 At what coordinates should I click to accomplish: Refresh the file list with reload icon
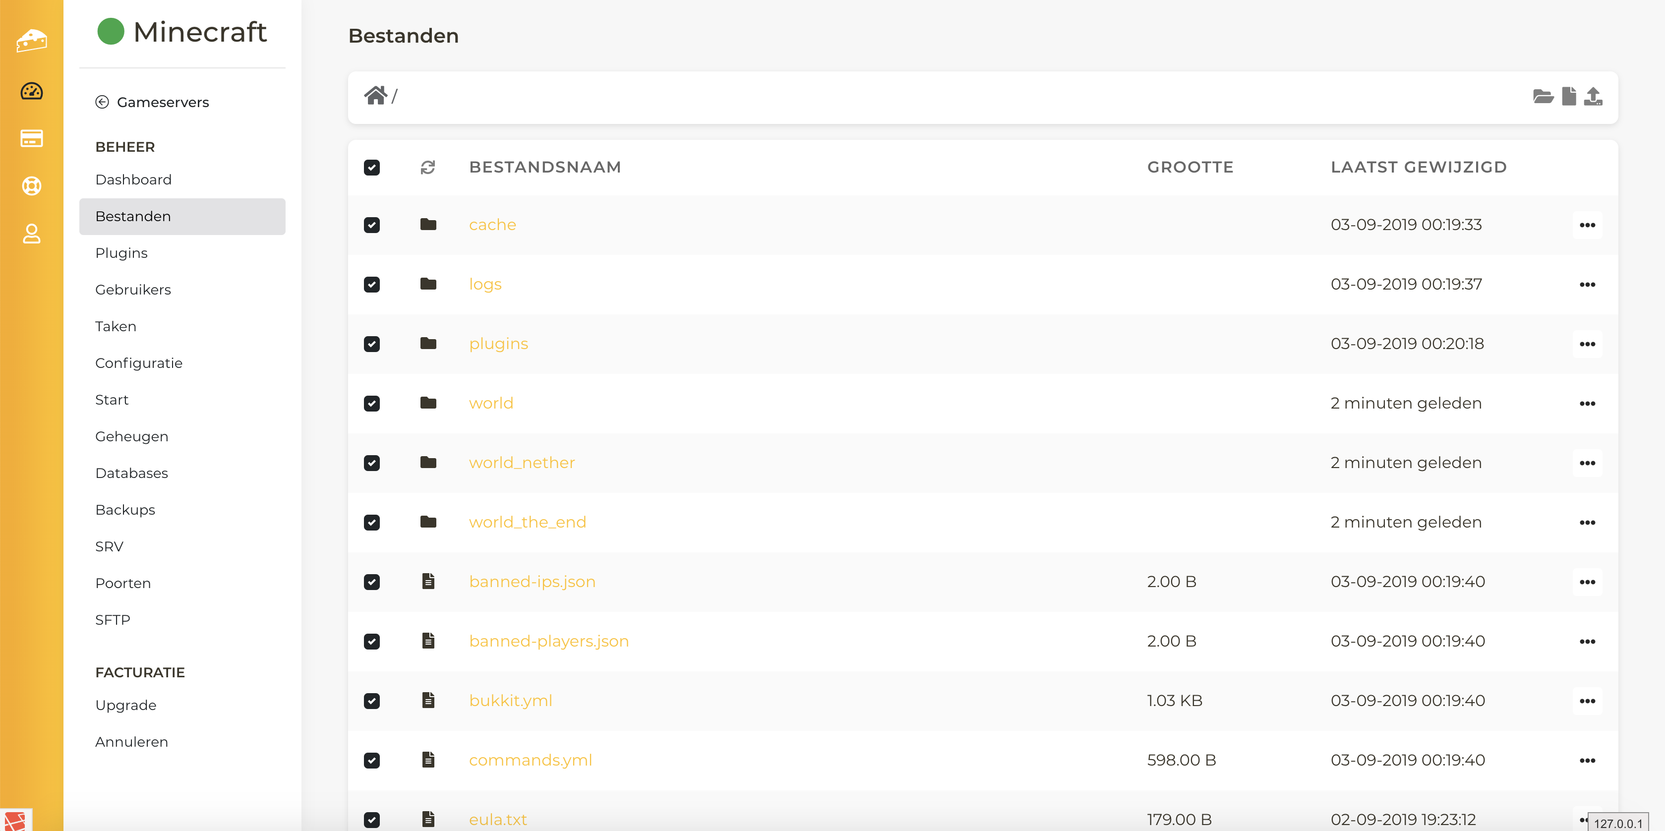[427, 168]
